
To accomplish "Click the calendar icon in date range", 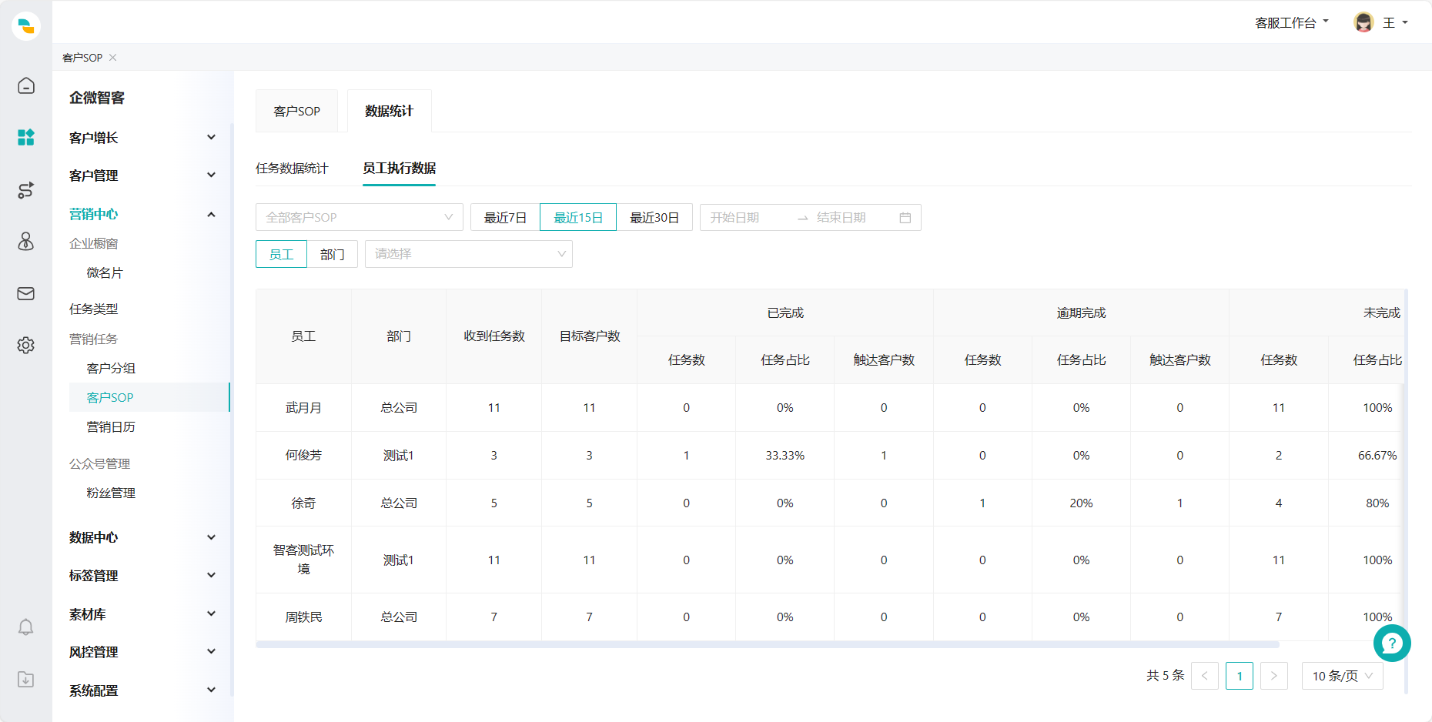I will 905,218.
